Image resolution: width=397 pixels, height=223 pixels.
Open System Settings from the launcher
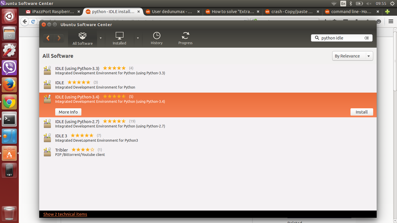point(9,51)
